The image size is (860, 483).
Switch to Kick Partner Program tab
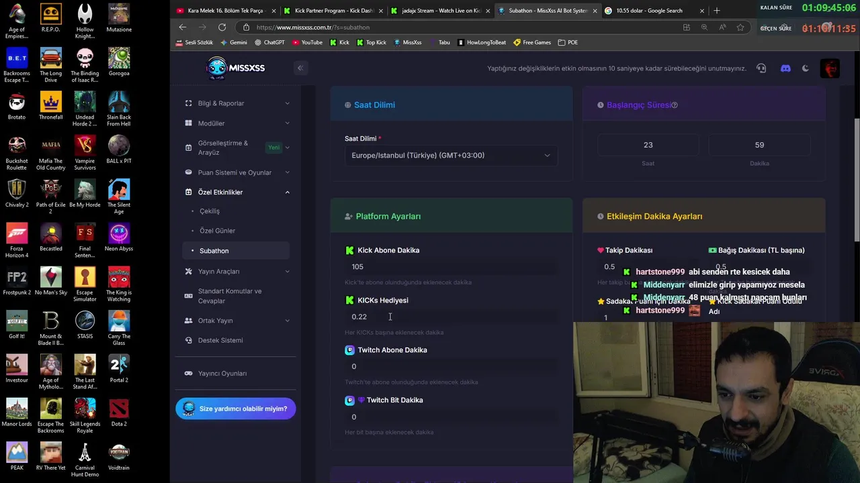pyautogui.click(x=333, y=10)
